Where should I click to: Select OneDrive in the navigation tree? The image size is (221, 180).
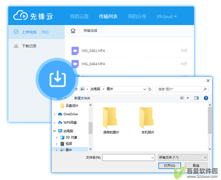point(68,114)
